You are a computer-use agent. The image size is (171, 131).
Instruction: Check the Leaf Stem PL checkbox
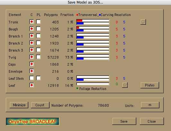coord(39,78)
